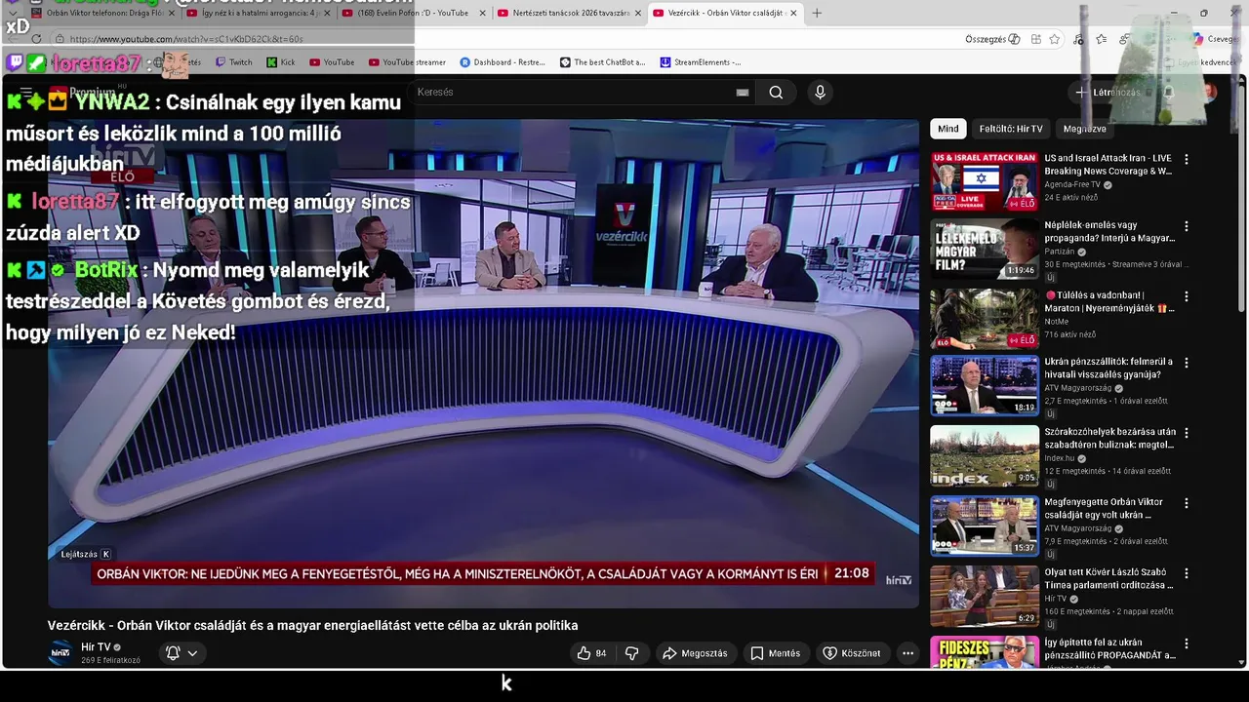Open Olyat tett Kövér László thumbnail
Screen dimensions: 1249x702
(985, 596)
